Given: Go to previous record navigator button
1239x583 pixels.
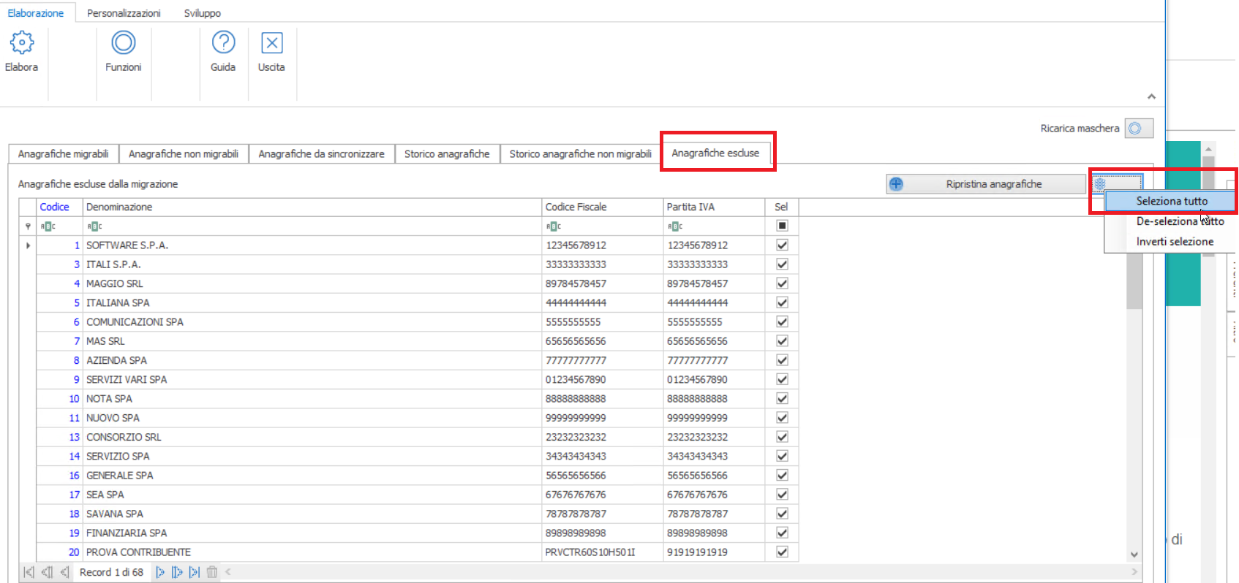Looking at the screenshot, I should click(64, 572).
